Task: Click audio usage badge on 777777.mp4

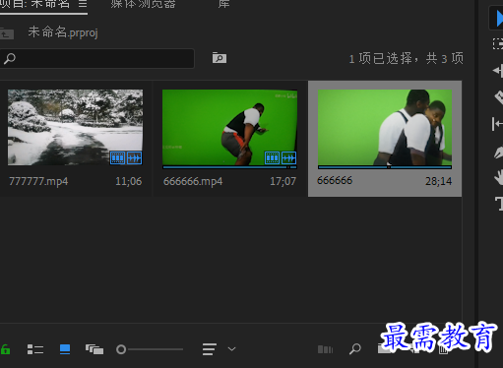Action: point(134,158)
